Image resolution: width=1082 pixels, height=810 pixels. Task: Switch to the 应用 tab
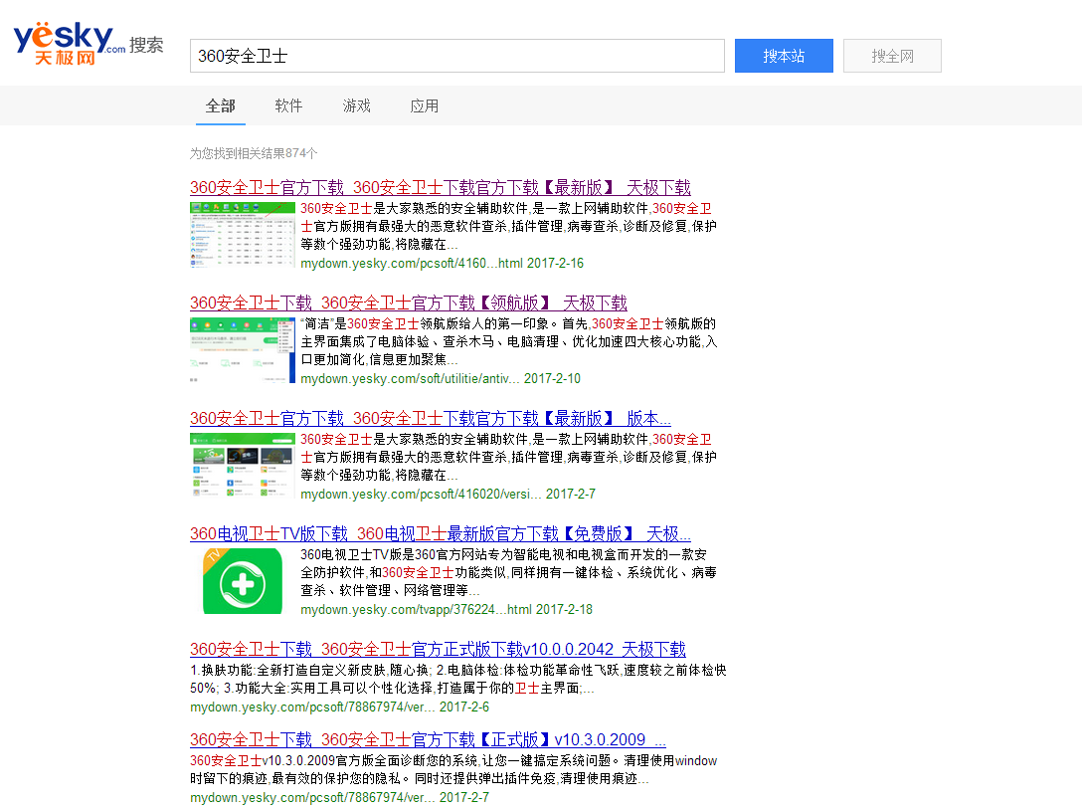425,106
